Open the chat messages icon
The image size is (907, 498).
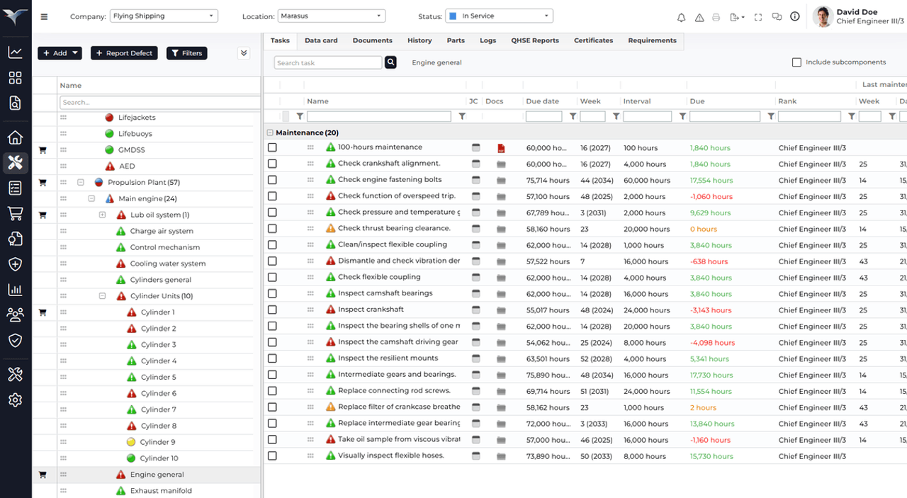click(x=777, y=17)
